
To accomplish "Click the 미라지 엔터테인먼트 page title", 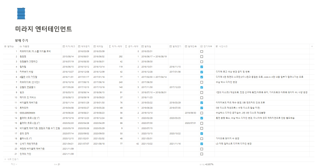I will click(x=44, y=29).
